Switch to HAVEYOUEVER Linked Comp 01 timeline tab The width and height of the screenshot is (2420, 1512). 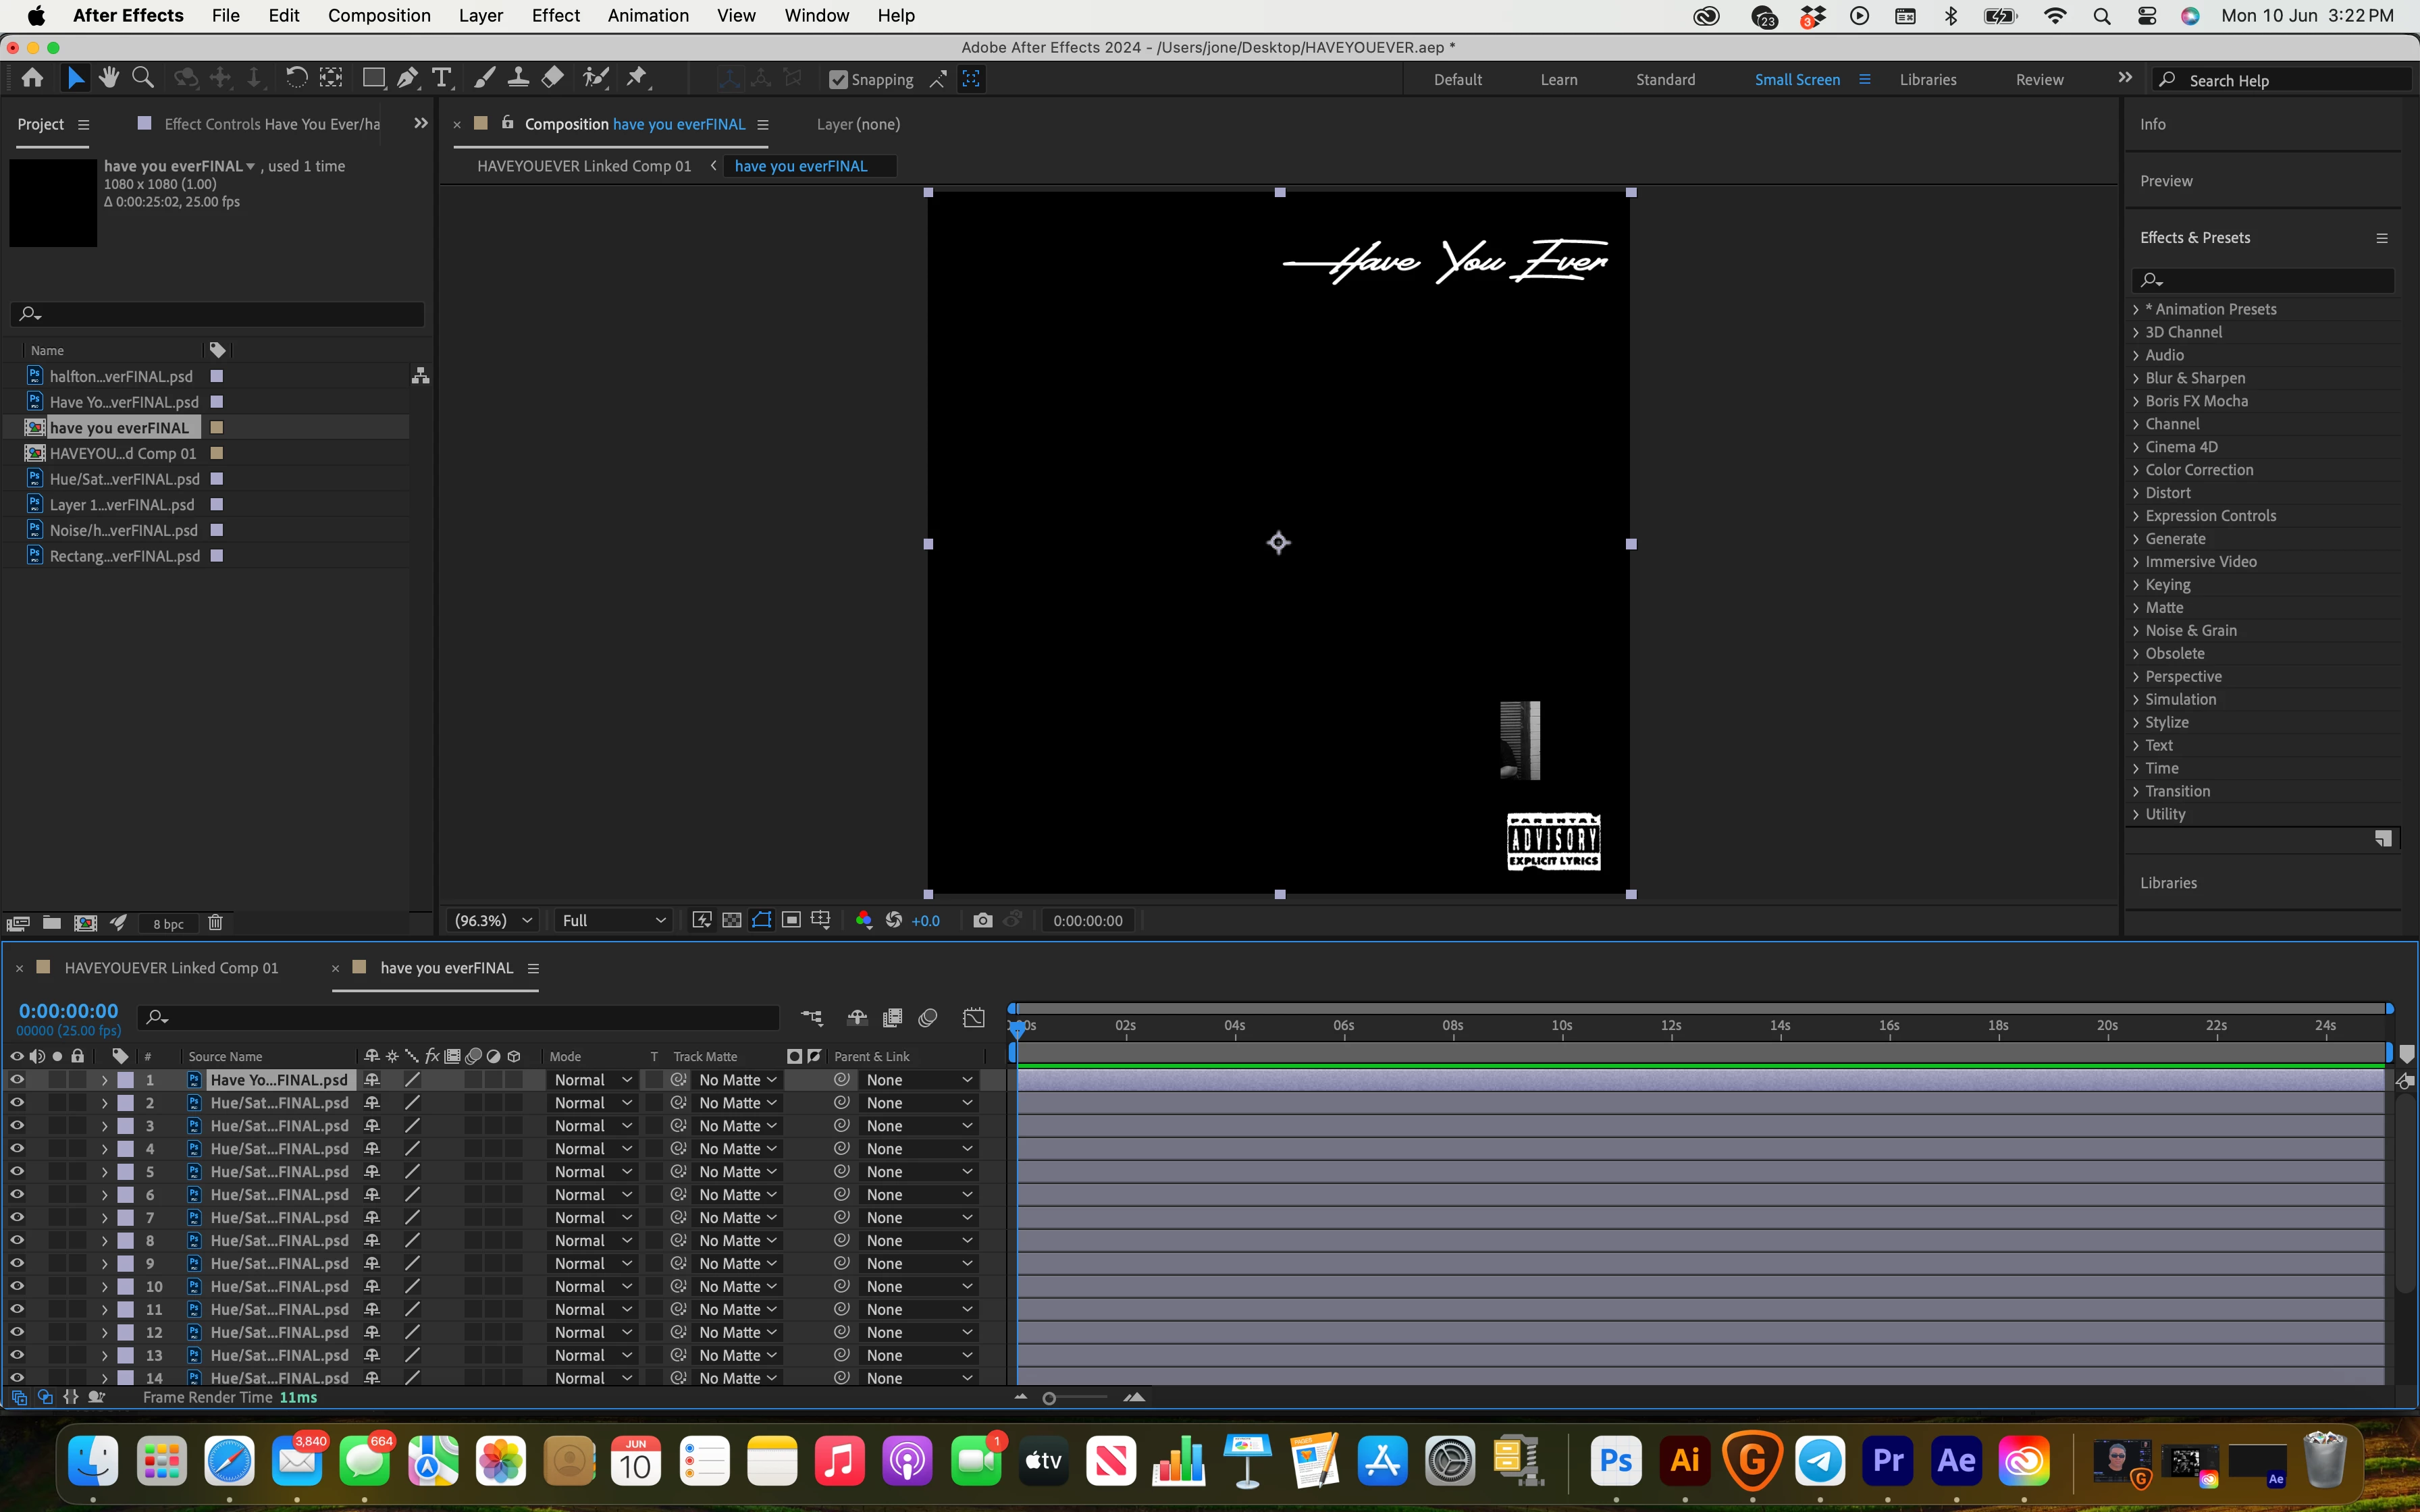tap(171, 968)
